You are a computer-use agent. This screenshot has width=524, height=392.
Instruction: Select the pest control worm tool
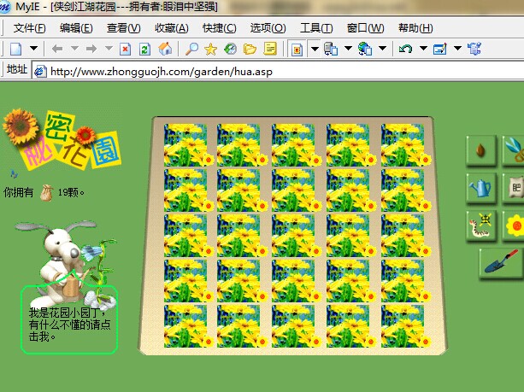(x=481, y=225)
